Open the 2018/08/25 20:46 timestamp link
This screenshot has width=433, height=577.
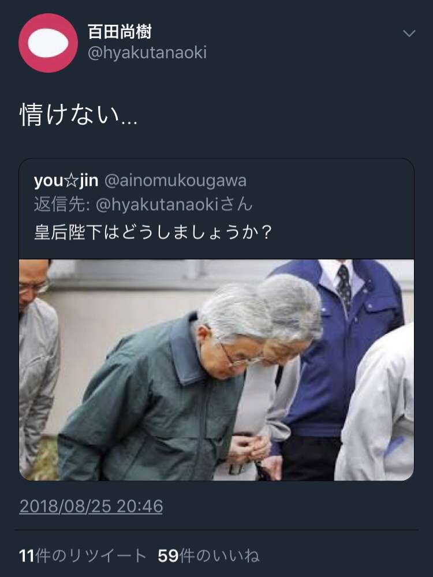point(91,507)
